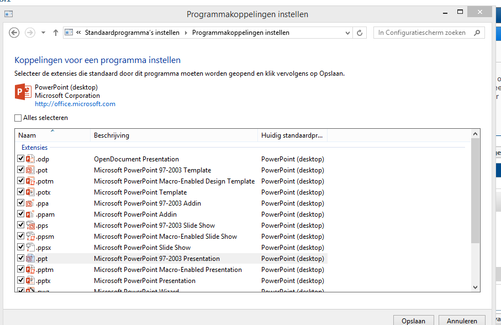Uncheck the .potm extension checkbox
The image size is (501, 325).
[x=21, y=181]
